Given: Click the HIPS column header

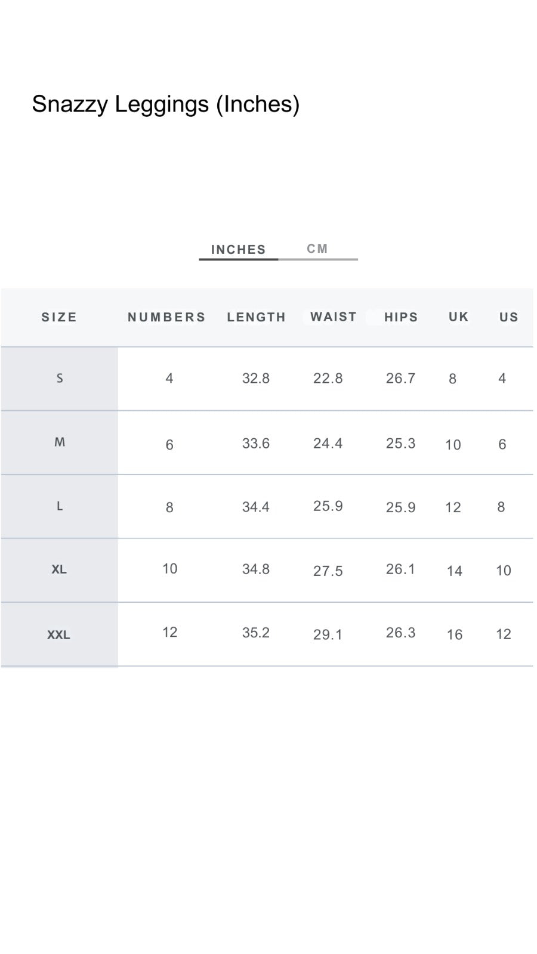Looking at the screenshot, I should pos(401,317).
